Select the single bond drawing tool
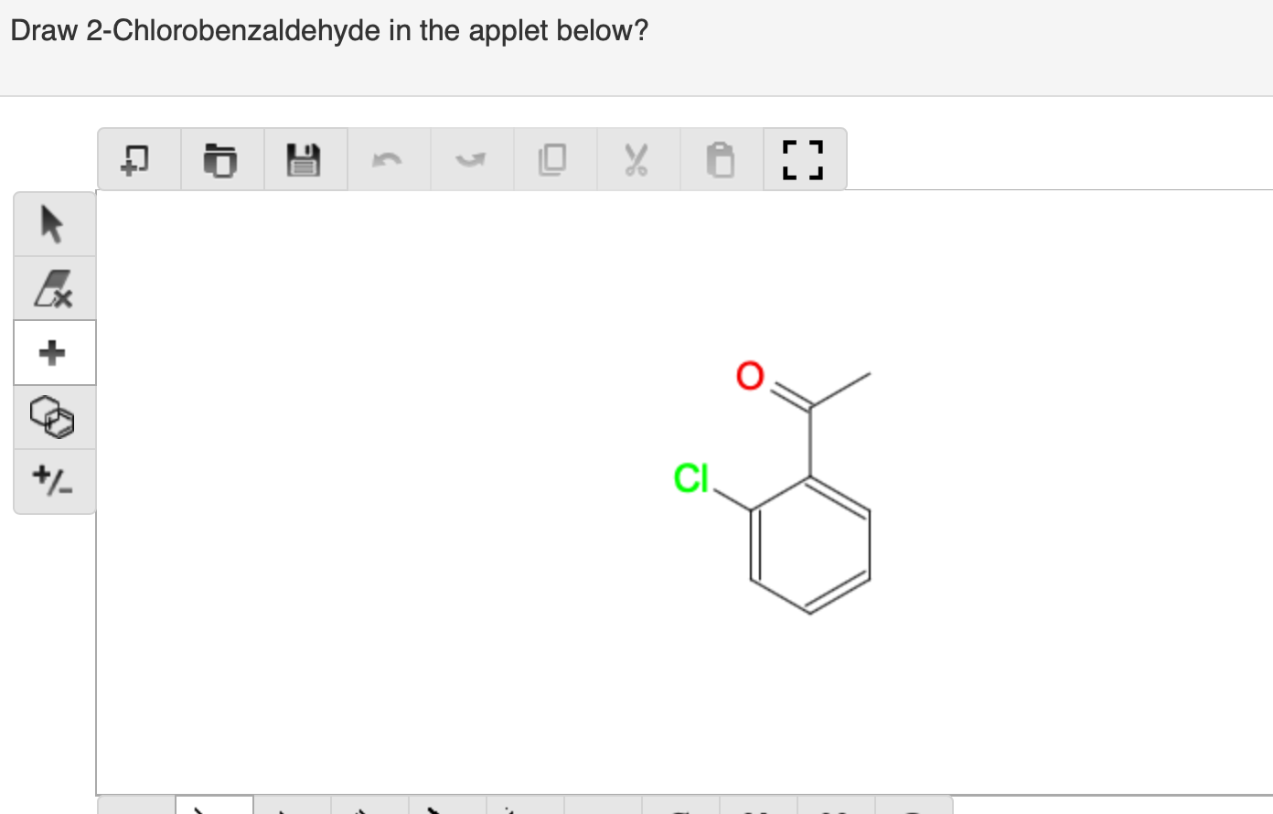 pyautogui.click(x=214, y=809)
